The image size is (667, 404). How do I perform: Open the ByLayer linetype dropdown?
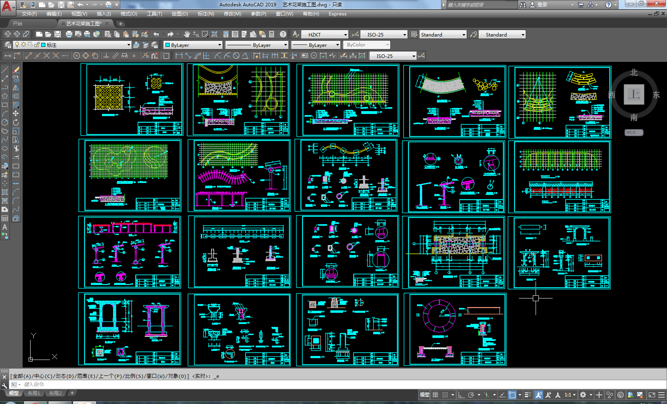pyautogui.click(x=256, y=45)
